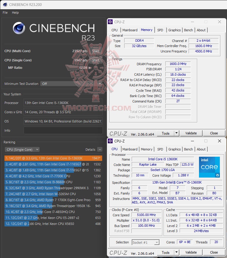Select ranking row 11 Xeon E5-2697 v2
The width and height of the screenshot is (227, 258).
click(x=53, y=218)
